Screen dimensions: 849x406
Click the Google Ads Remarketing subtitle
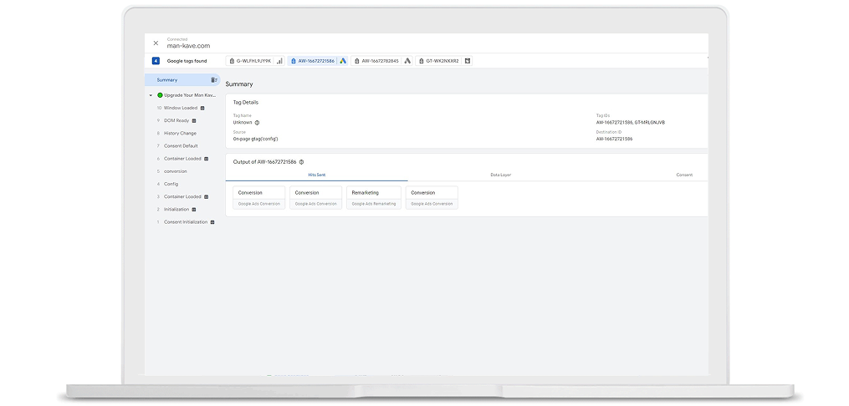click(374, 205)
